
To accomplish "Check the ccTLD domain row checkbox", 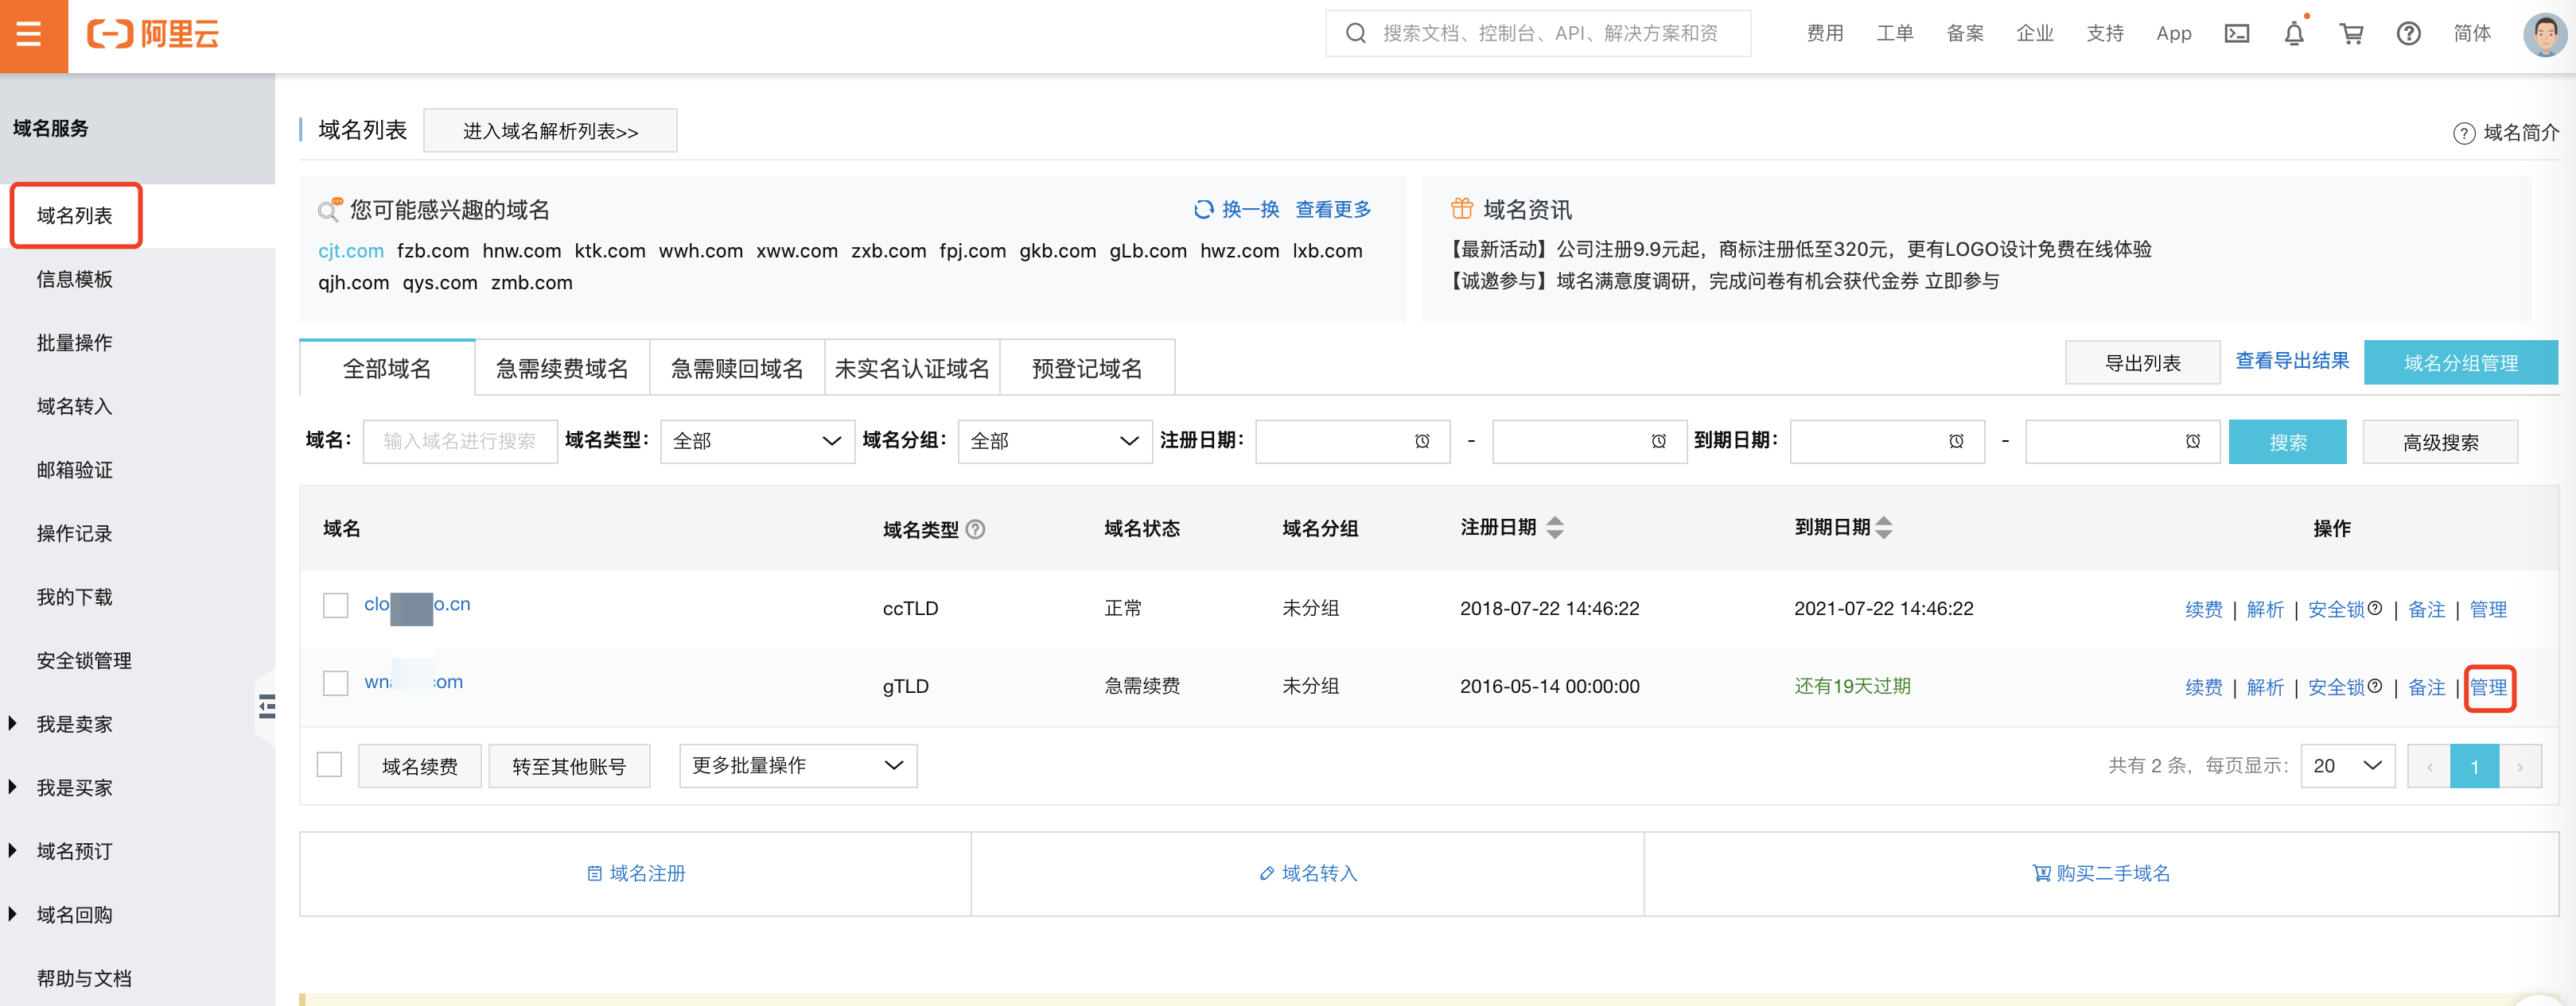I will click(x=336, y=606).
